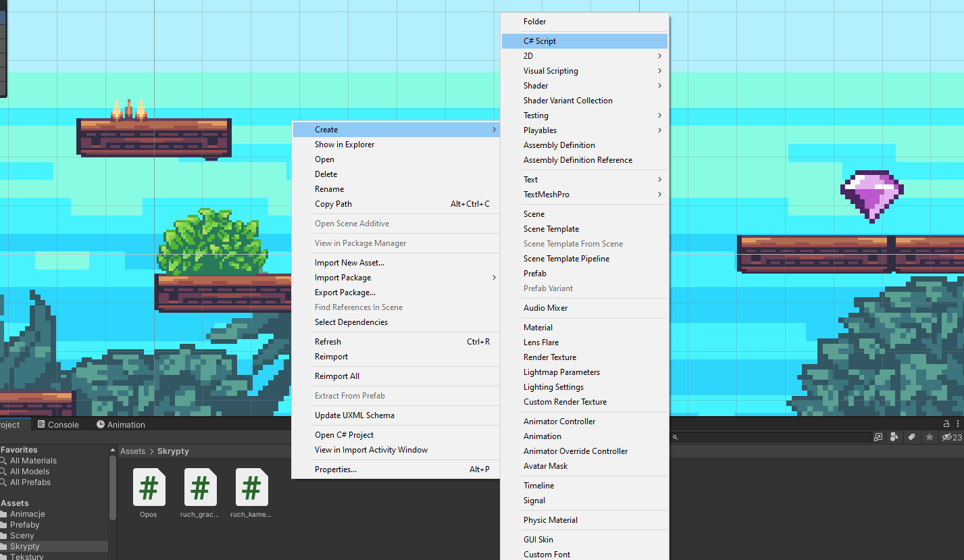Click the Project window search field
The height and width of the screenshot is (560, 964).
(770, 437)
